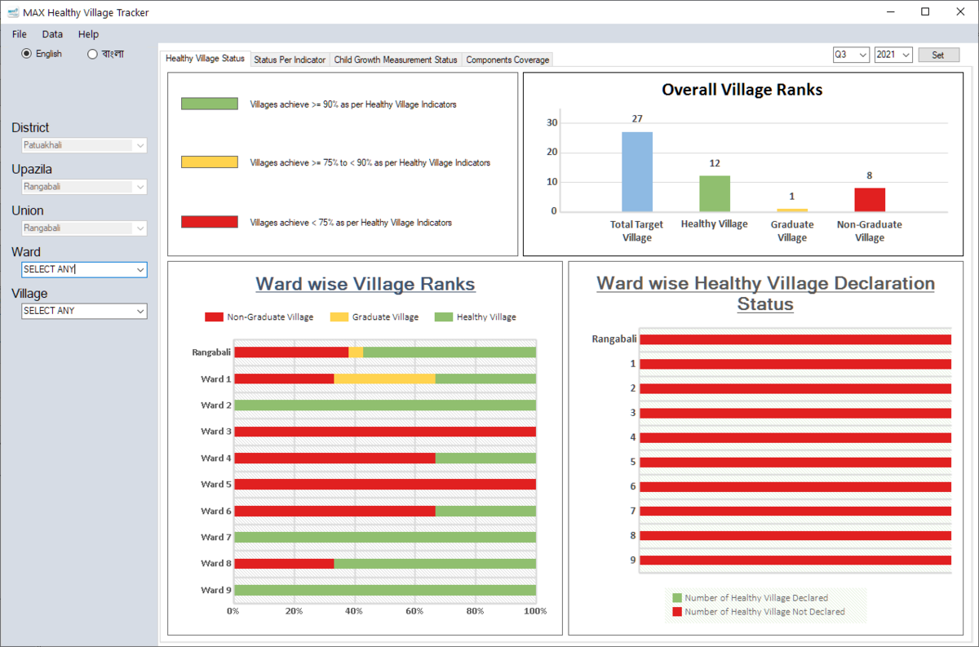Select the Components Coverage tab
The image size is (979, 647).
pyautogui.click(x=507, y=59)
